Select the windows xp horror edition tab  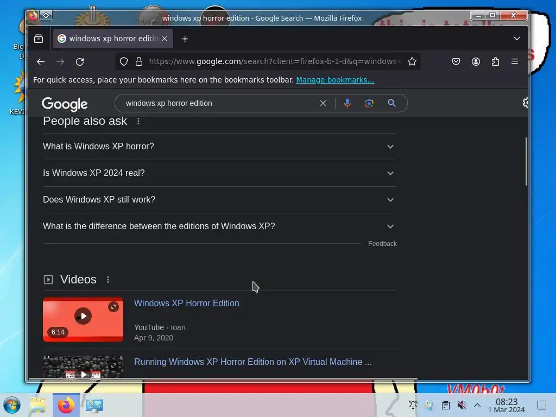point(113,39)
